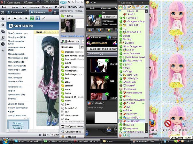Click Windows Start orb

[x=5, y=141]
